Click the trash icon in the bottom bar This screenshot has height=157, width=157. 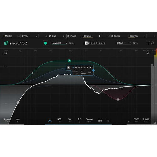click(x=108, y=121)
